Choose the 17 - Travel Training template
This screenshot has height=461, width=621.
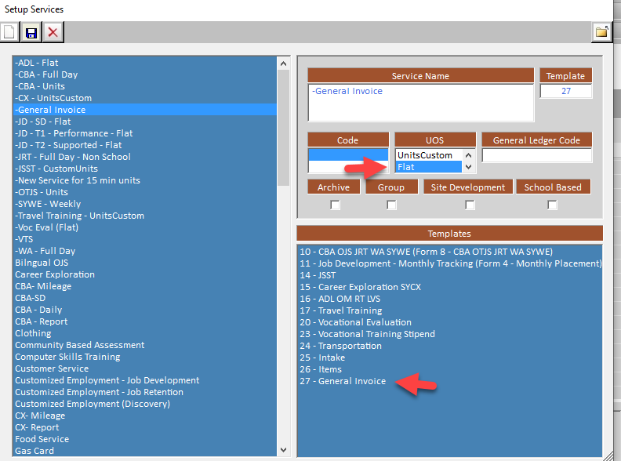point(340,310)
